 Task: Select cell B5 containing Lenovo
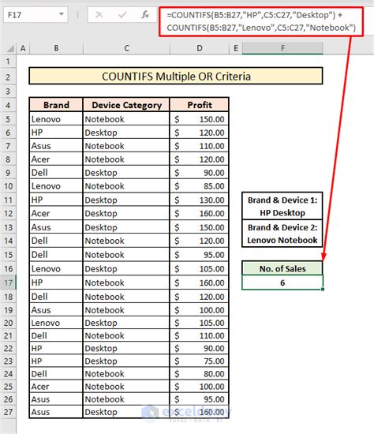56,119
